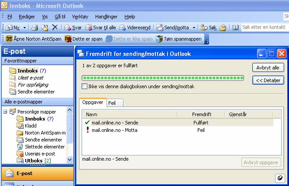Open the Rediger menu
The height and width of the screenshot is (186, 289).
click(27, 17)
